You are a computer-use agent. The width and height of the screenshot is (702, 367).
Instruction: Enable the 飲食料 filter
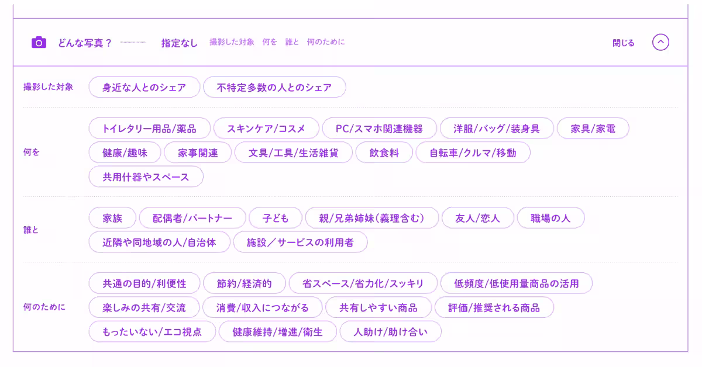384,152
